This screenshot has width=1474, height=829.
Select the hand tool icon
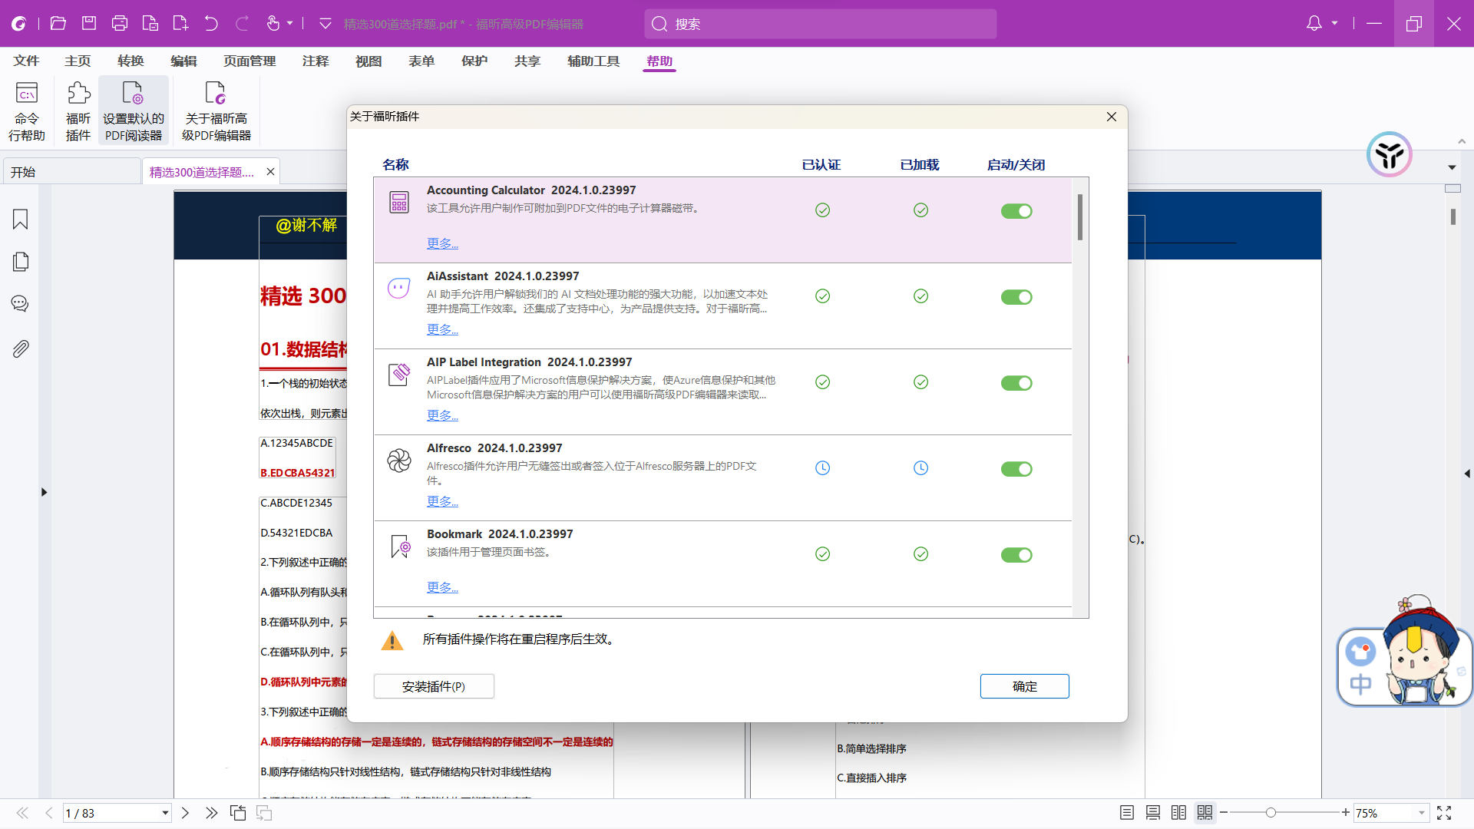(273, 24)
